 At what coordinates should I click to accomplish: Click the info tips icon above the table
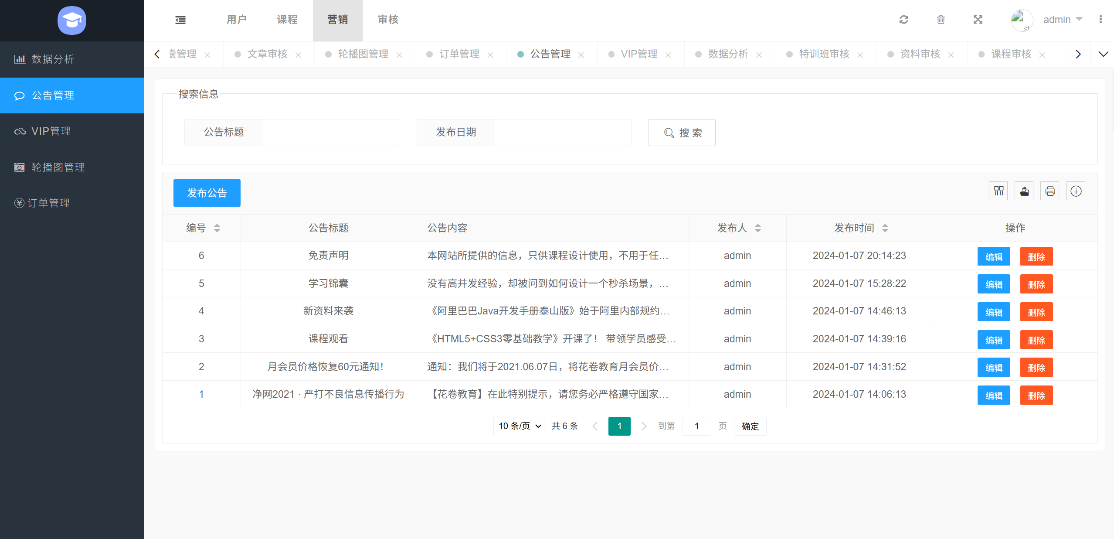(1076, 191)
